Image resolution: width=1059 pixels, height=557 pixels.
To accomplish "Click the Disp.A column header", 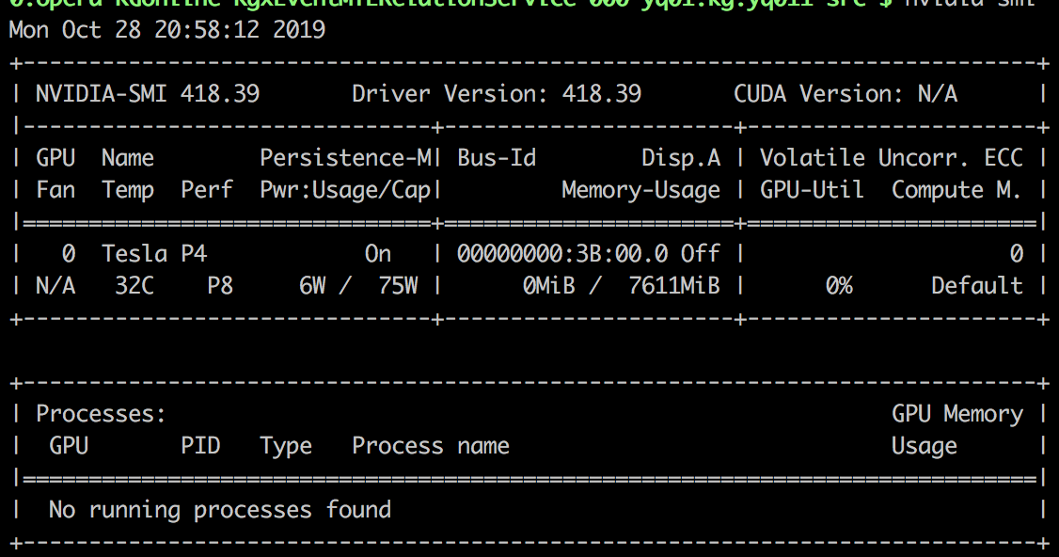I will point(681,157).
